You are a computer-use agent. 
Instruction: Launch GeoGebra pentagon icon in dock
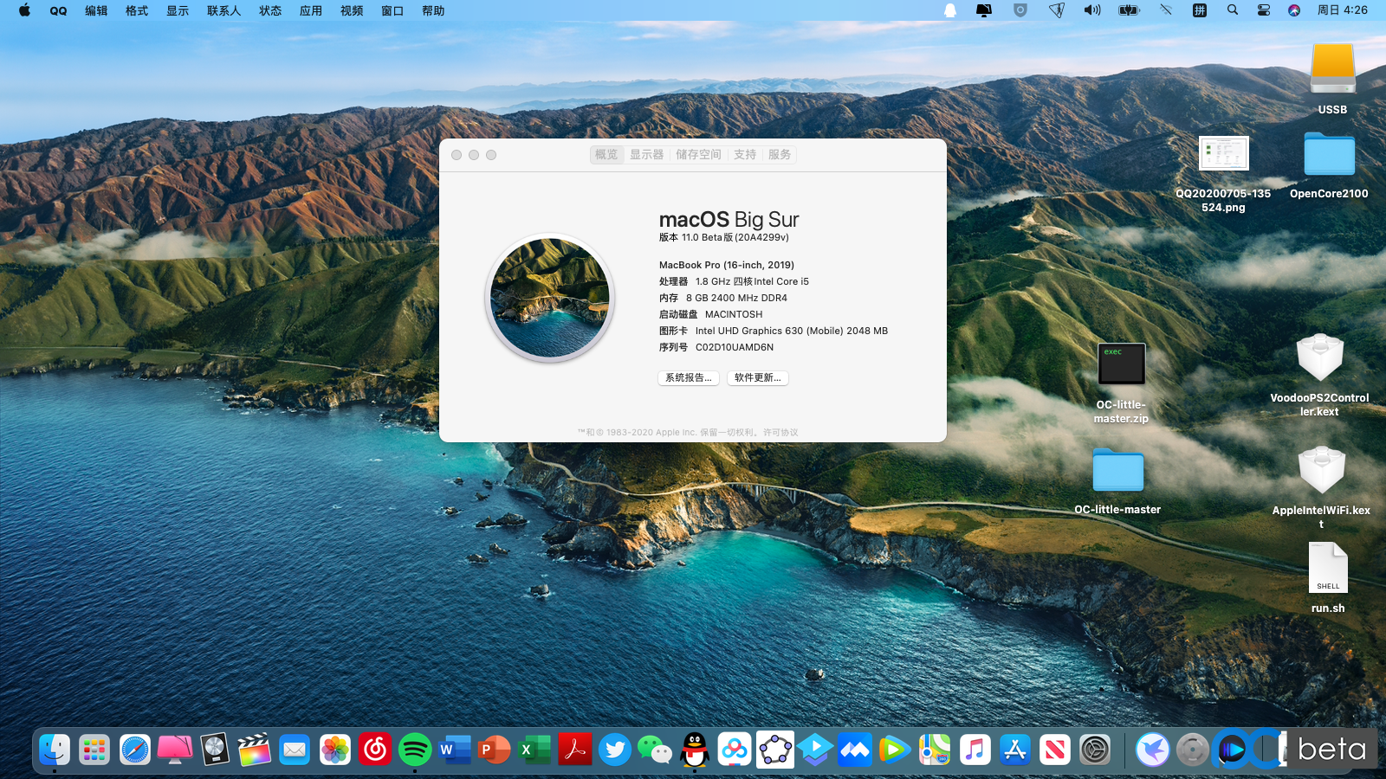point(775,750)
